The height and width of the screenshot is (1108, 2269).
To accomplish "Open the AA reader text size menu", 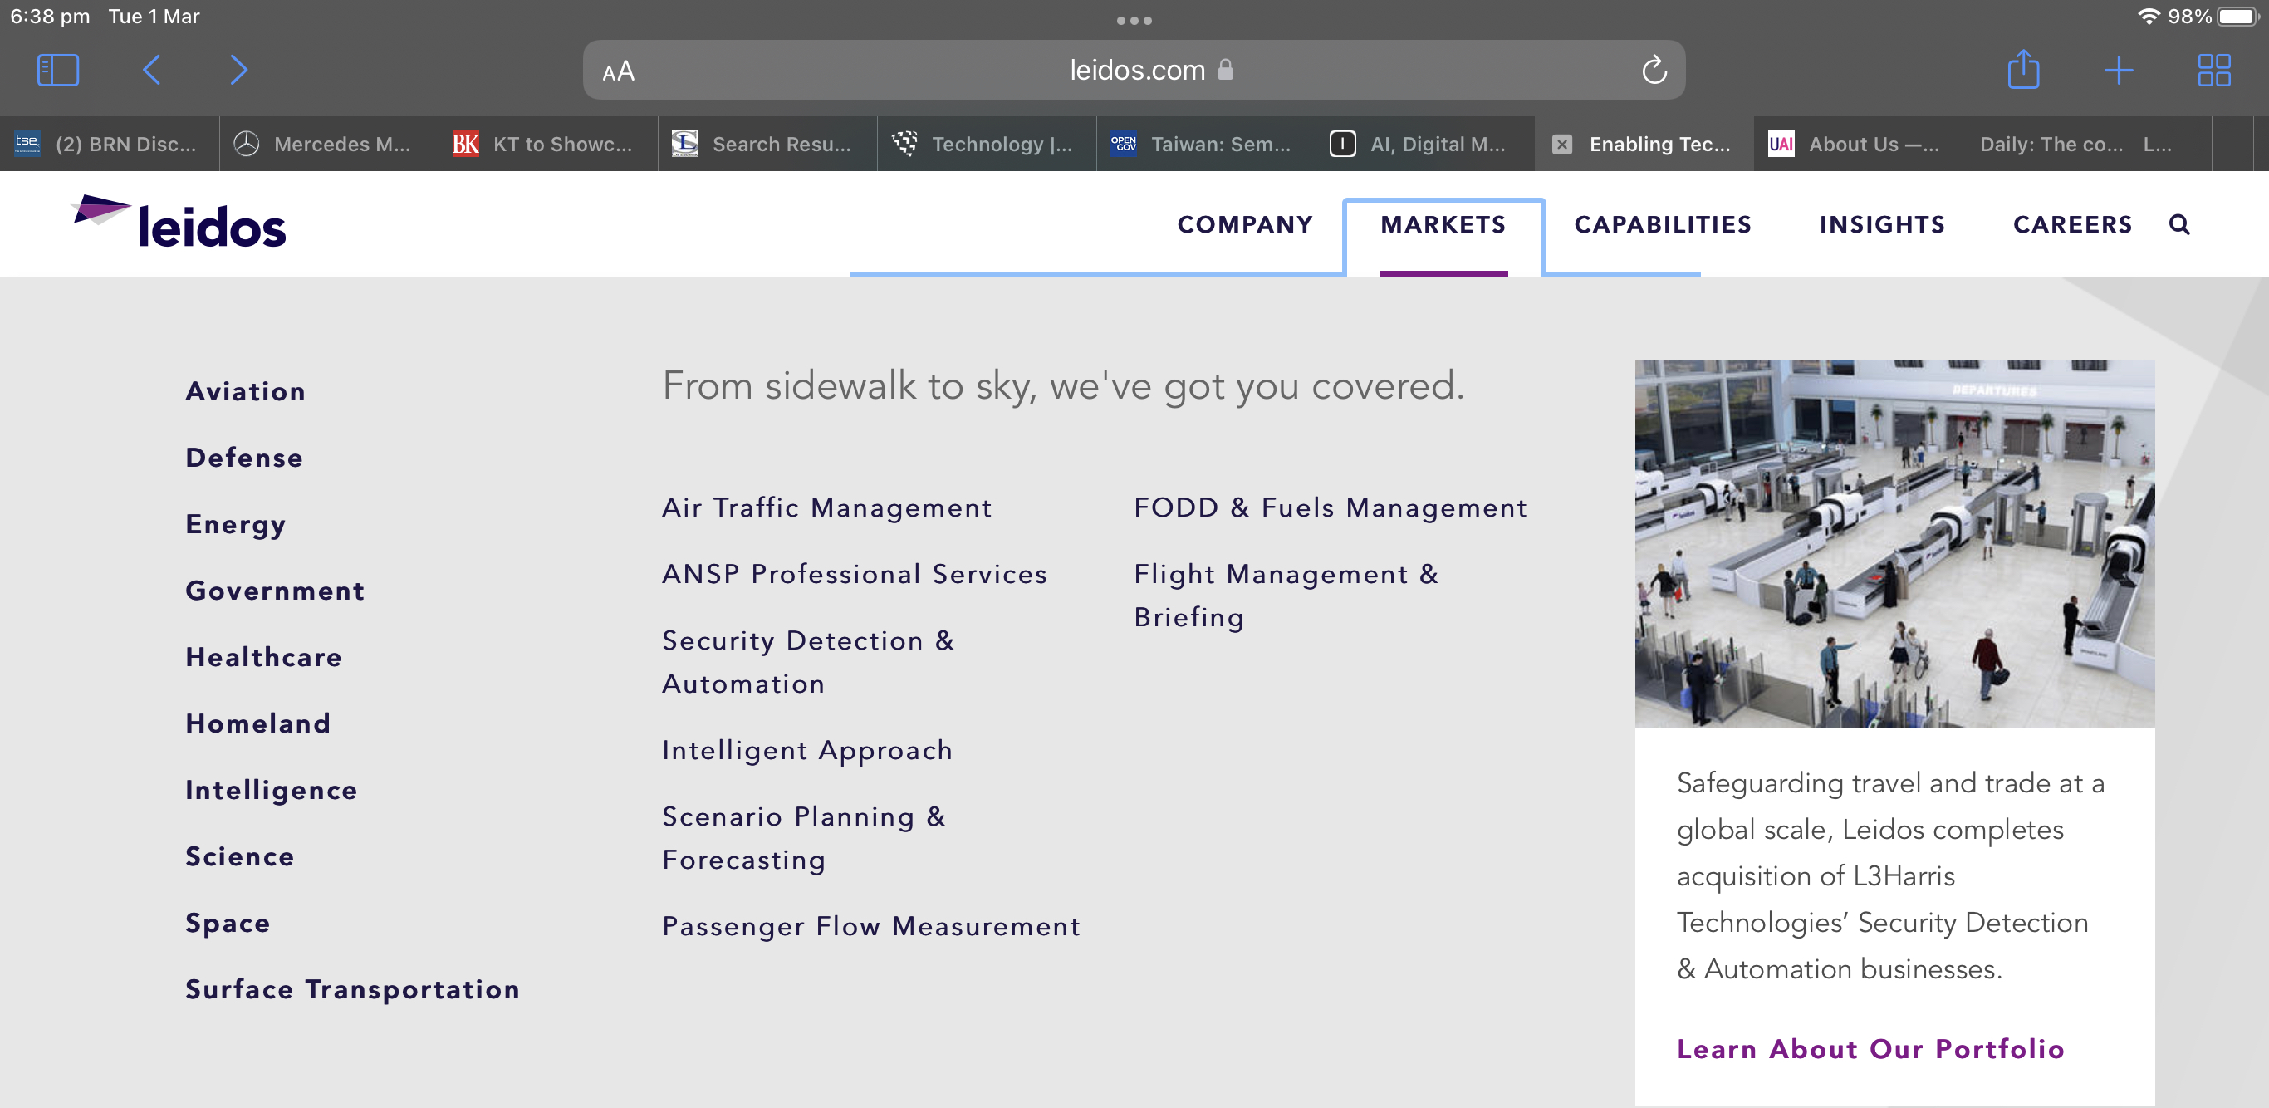I will [619, 71].
